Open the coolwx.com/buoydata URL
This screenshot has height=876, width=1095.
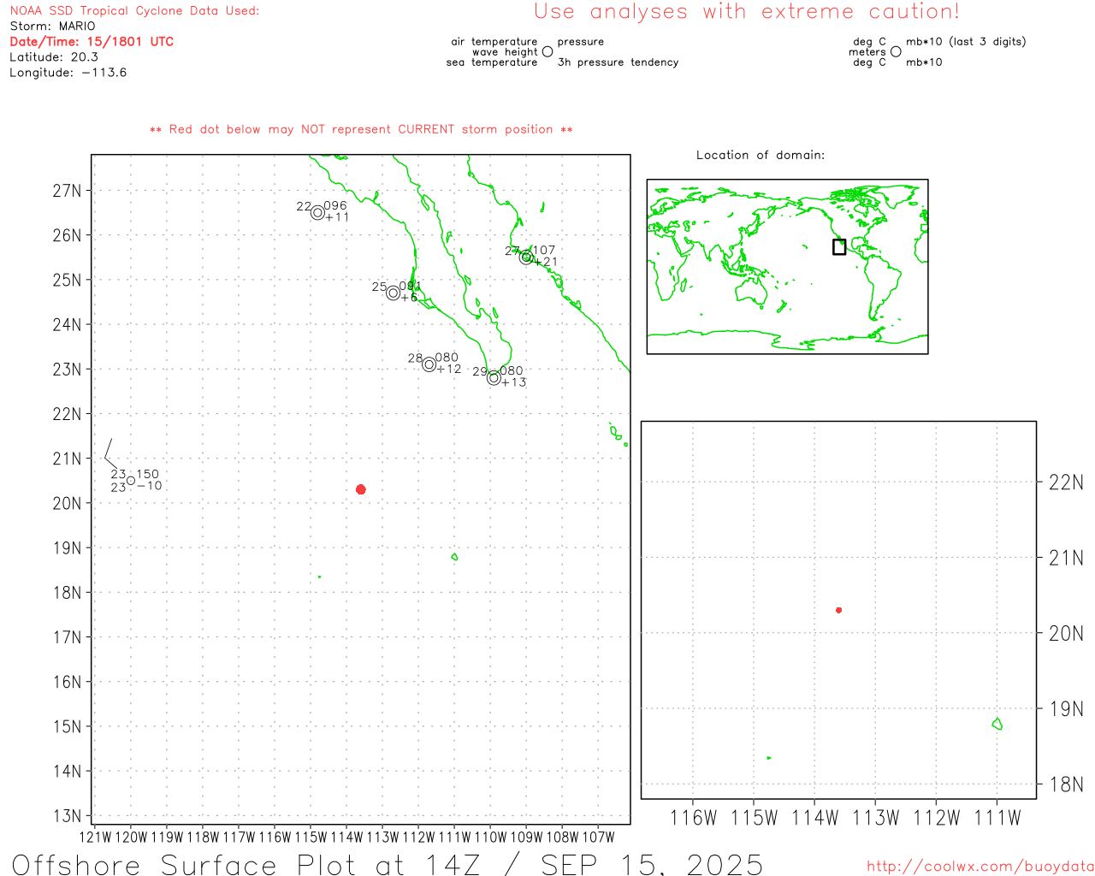(x=980, y=866)
